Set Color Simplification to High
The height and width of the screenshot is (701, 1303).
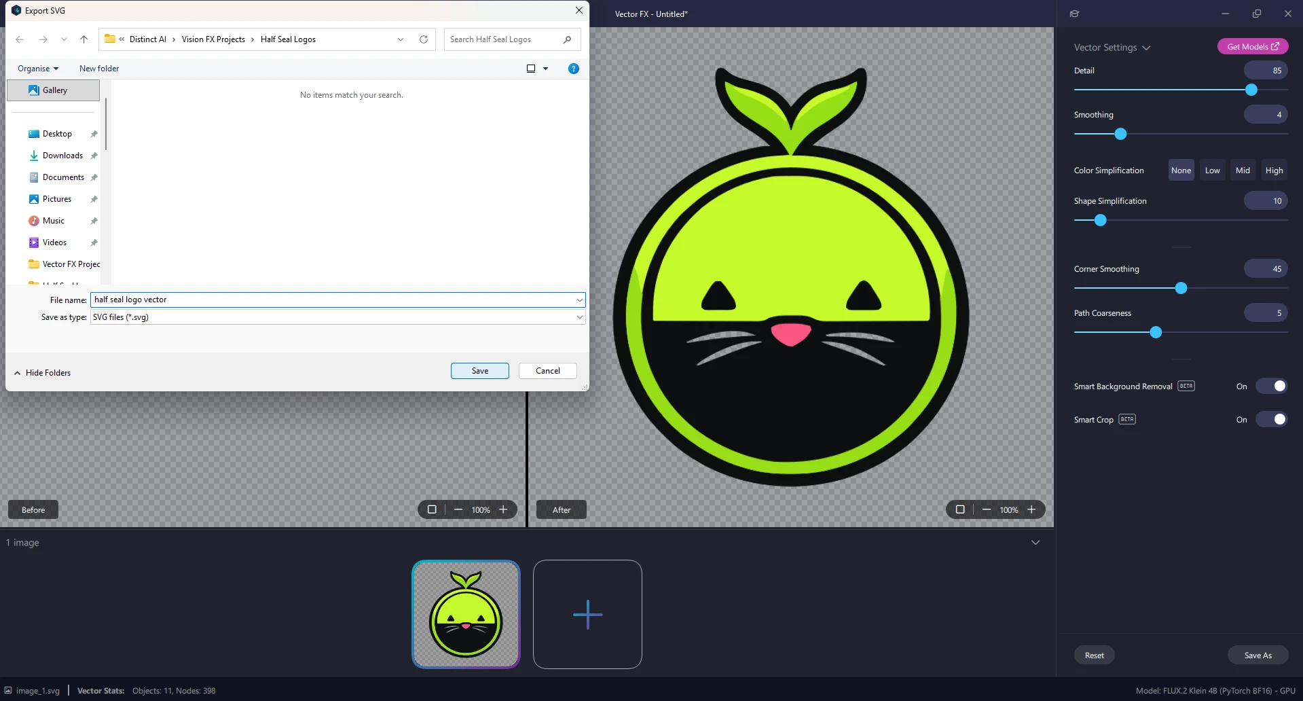[1274, 170]
